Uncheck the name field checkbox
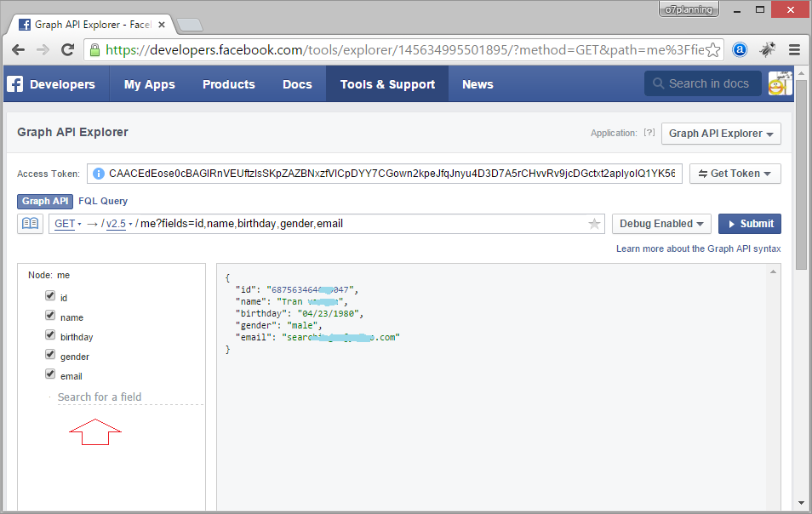The height and width of the screenshot is (514, 812). (x=50, y=315)
